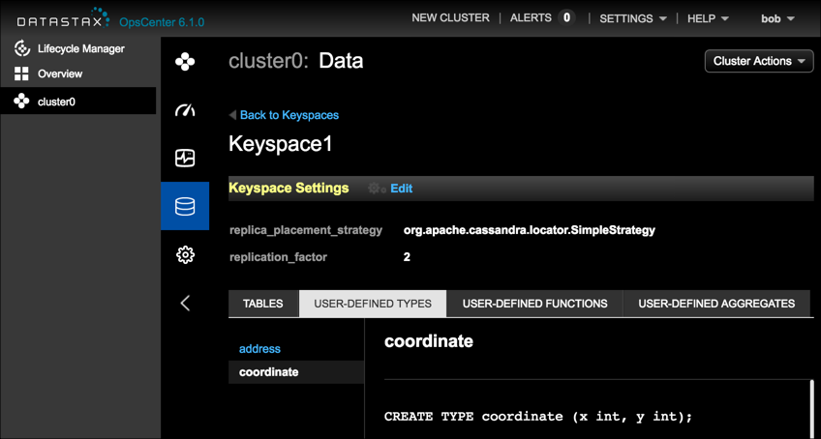Click the replication_factor label
This screenshot has height=439, width=821.
click(278, 257)
